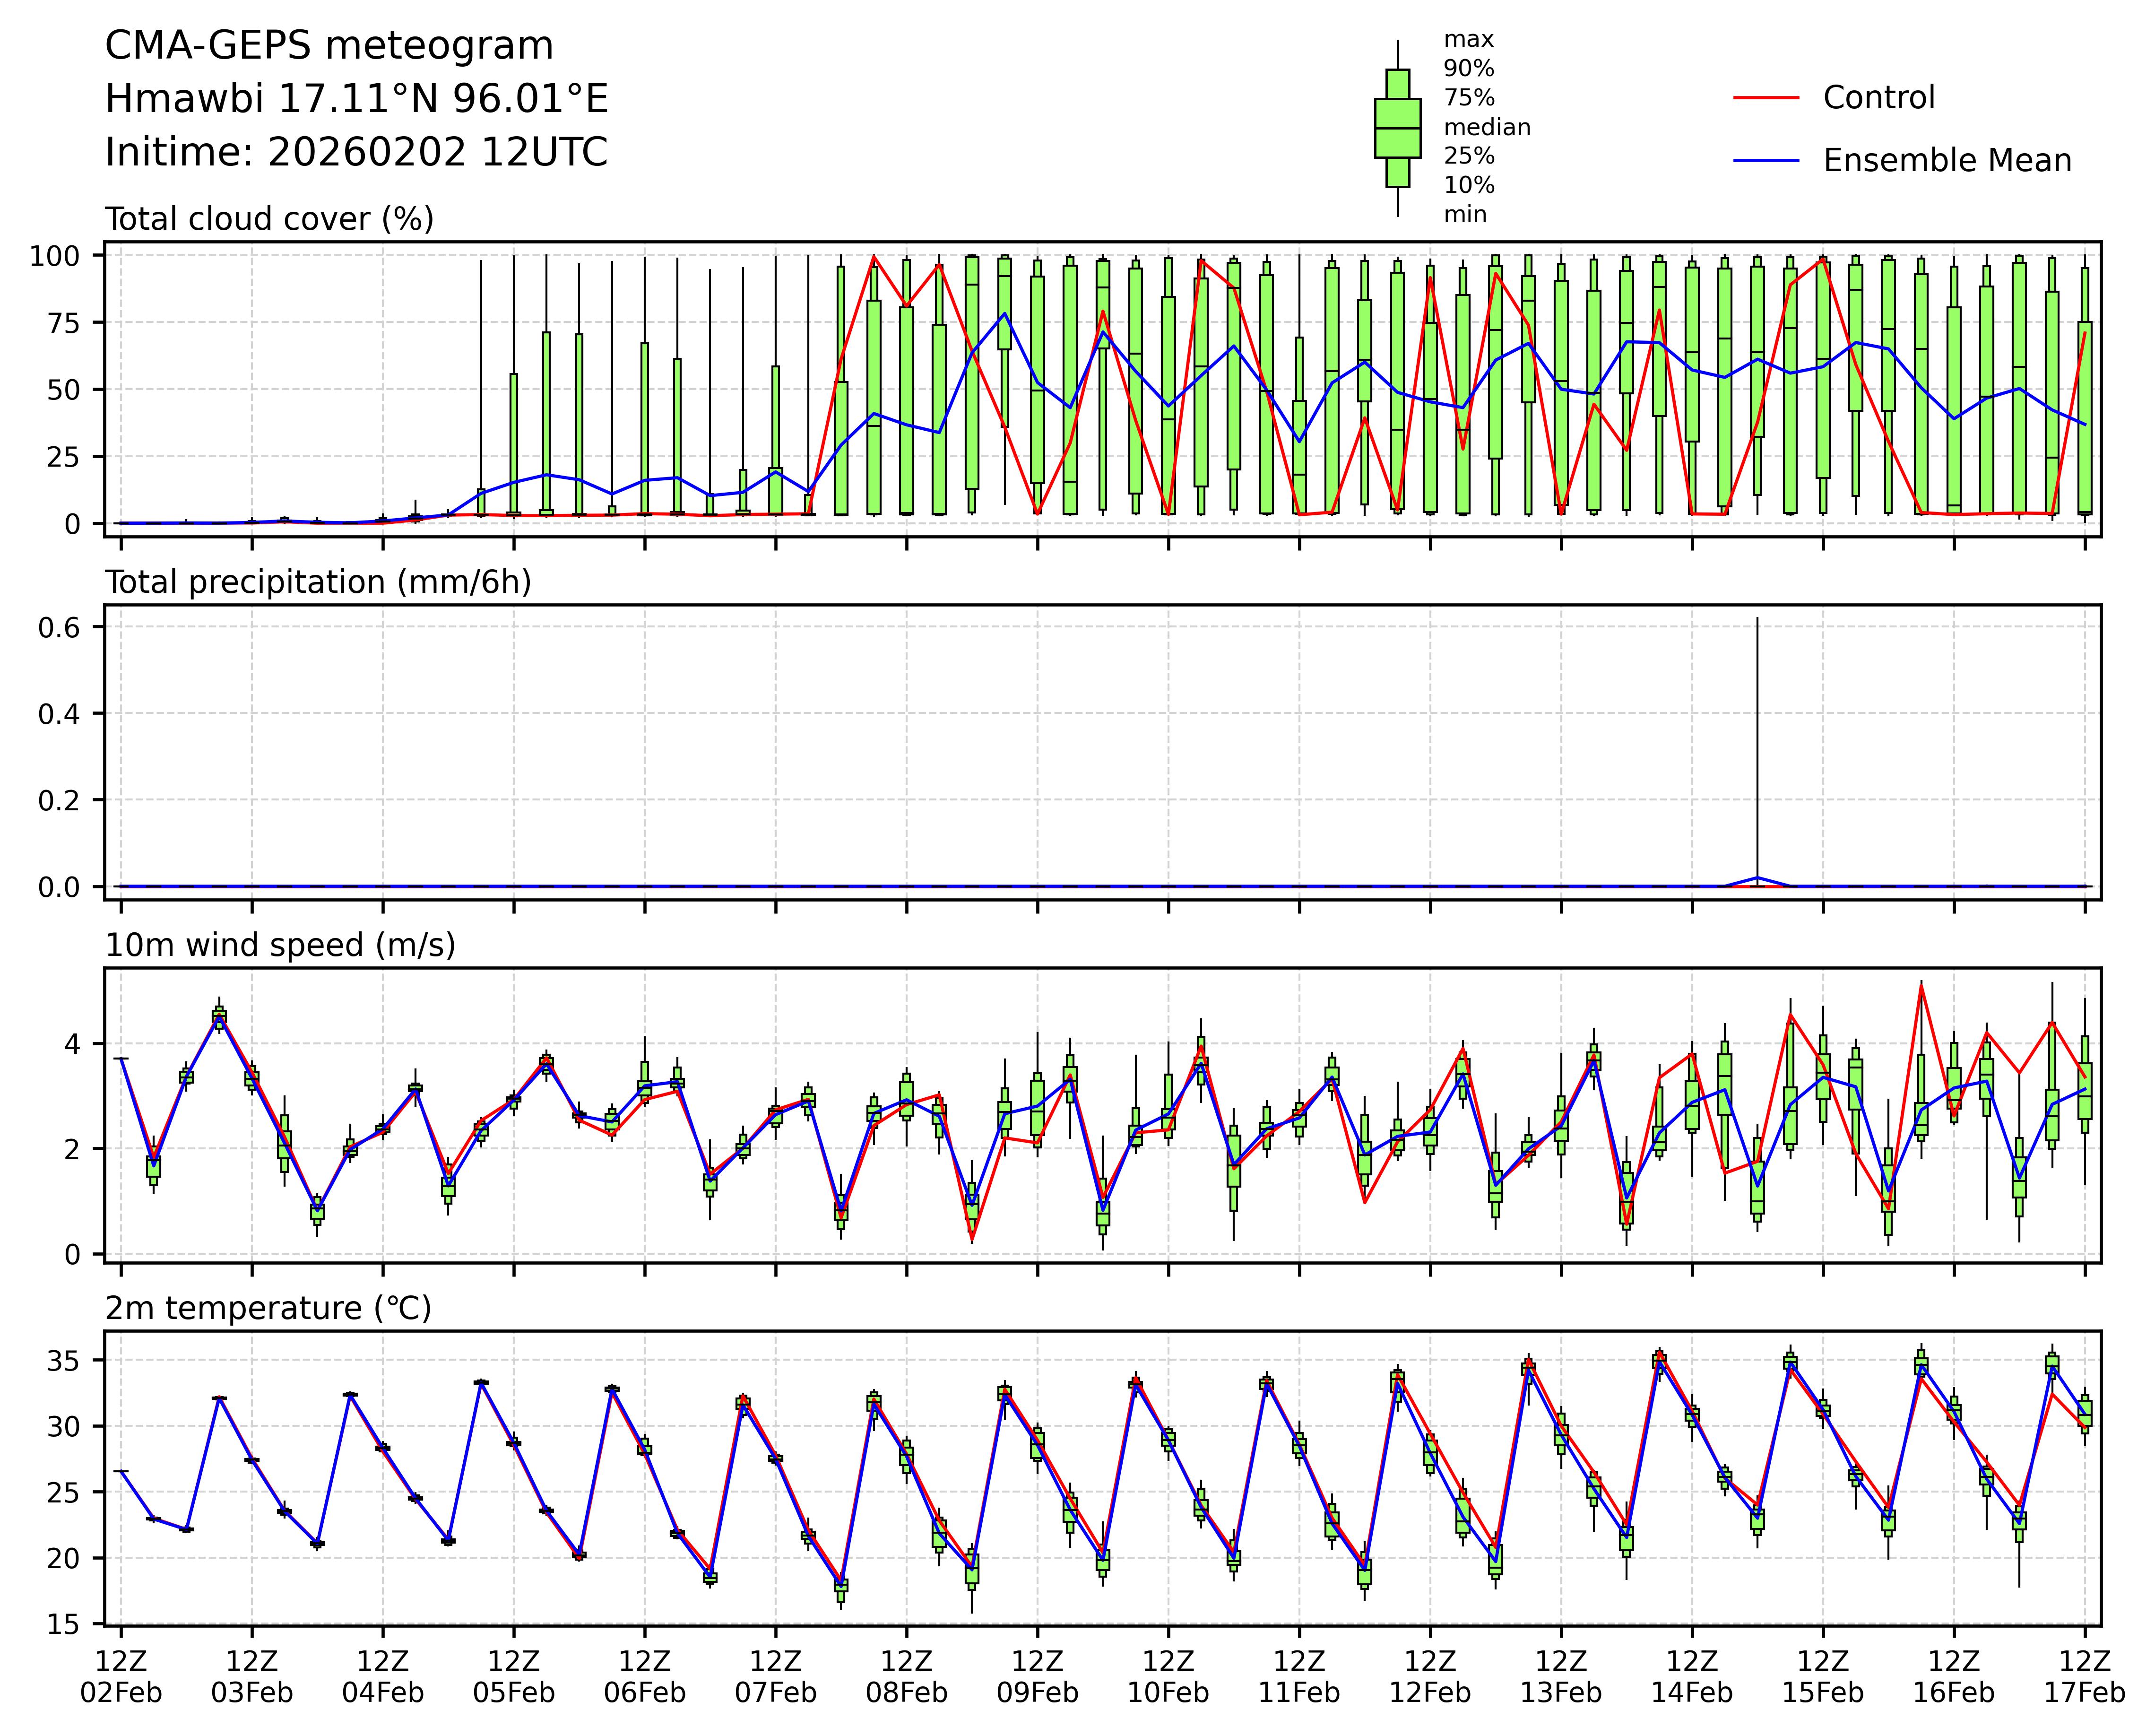Image resolution: width=2155 pixels, height=1736 pixels.
Task: Click the 2m temperature panel title
Action: pyautogui.click(x=268, y=1308)
